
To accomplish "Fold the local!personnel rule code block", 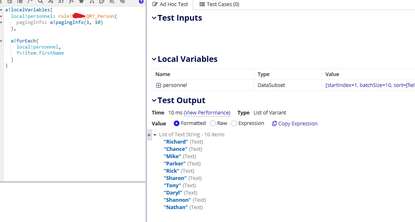I will click(x=1, y=16).
